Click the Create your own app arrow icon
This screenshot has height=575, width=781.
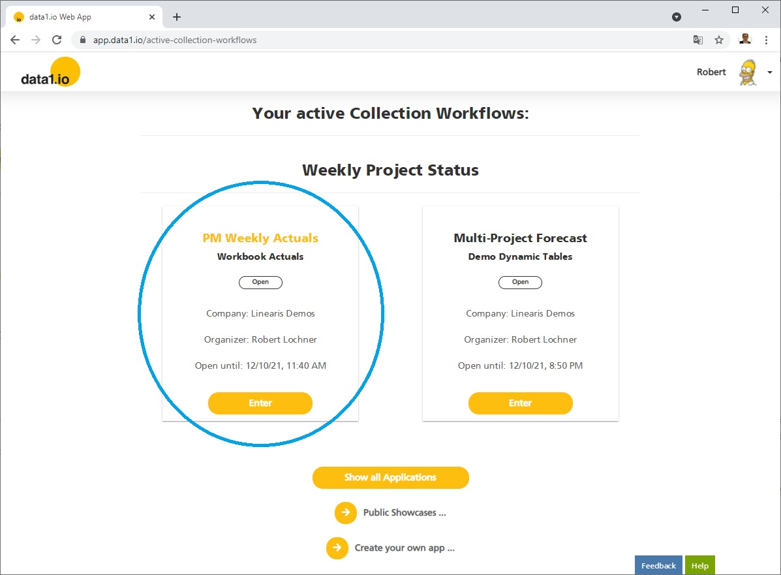337,548
